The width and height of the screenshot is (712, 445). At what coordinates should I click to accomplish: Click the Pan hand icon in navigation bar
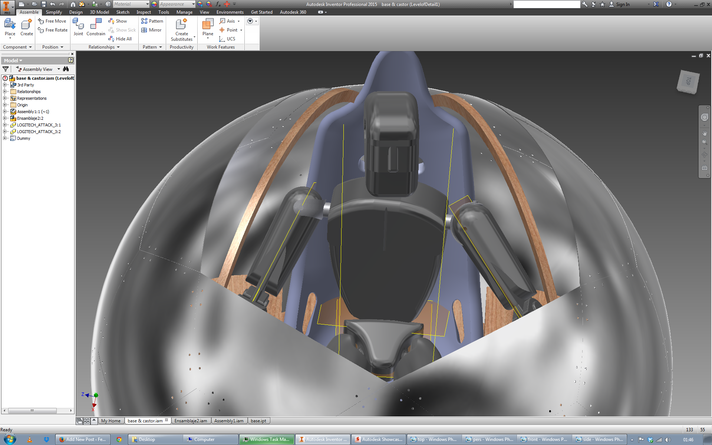(704, 133)
